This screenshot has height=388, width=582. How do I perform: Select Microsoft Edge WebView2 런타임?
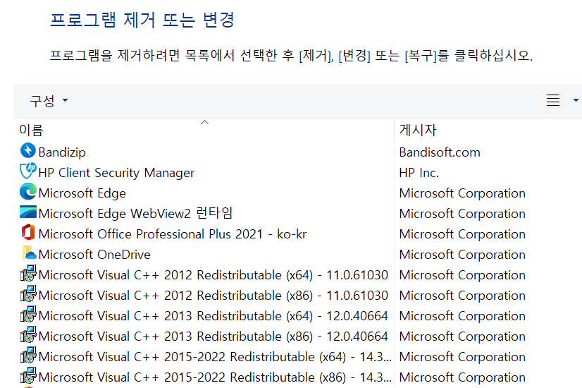click(135, 213)
